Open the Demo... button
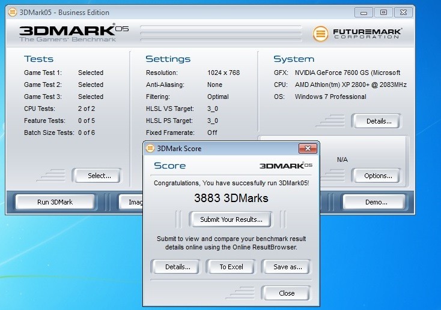Viewport: 441px width, 310px height. (x=374, y=202)
